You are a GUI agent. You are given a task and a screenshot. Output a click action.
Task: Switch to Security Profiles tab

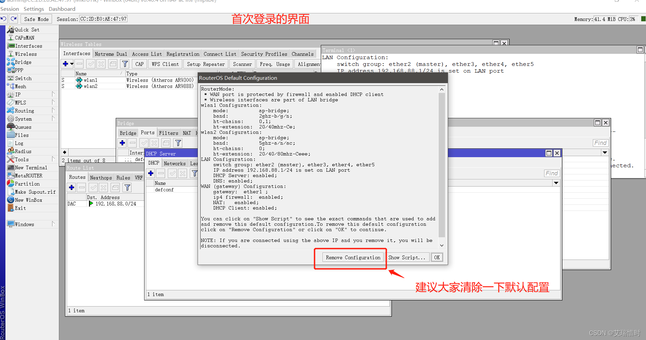pos(264,54)
